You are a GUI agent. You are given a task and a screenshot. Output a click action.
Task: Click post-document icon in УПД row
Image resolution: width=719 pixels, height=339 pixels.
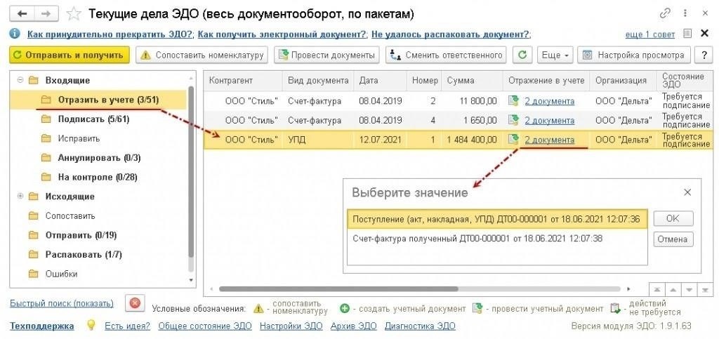(x=513, y=139)
